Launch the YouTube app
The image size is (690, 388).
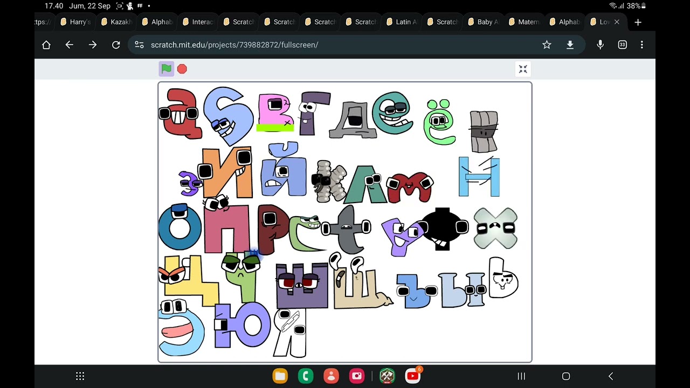point(413,376)
